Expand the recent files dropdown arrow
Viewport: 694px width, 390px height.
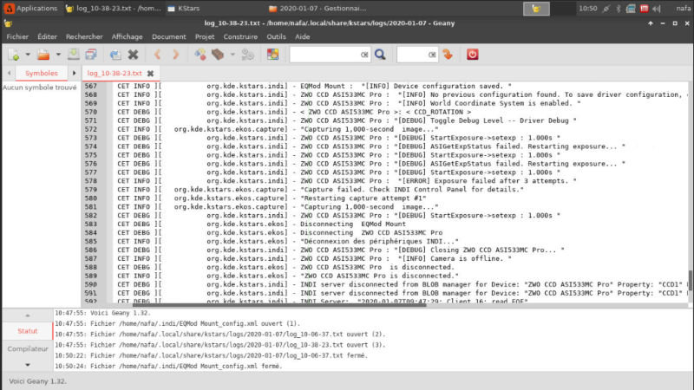pos(58,55)
